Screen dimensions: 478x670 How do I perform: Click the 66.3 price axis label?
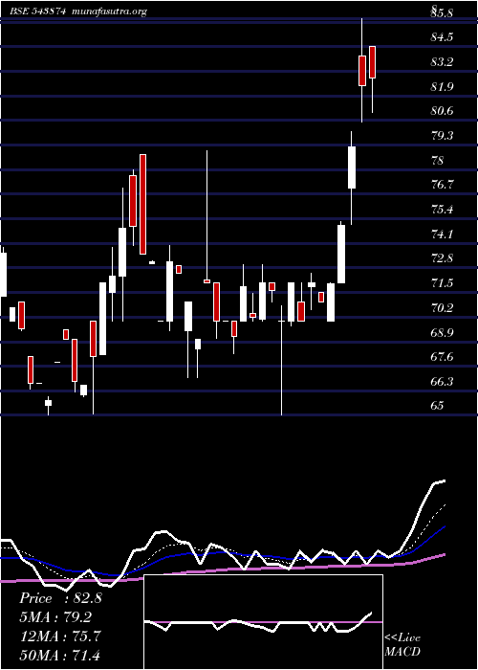[x=442, y=382]
